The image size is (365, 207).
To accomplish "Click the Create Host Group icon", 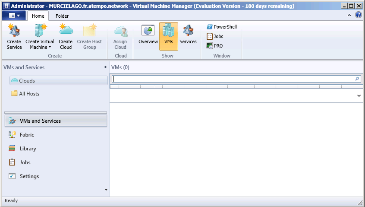I will point(89,36).
